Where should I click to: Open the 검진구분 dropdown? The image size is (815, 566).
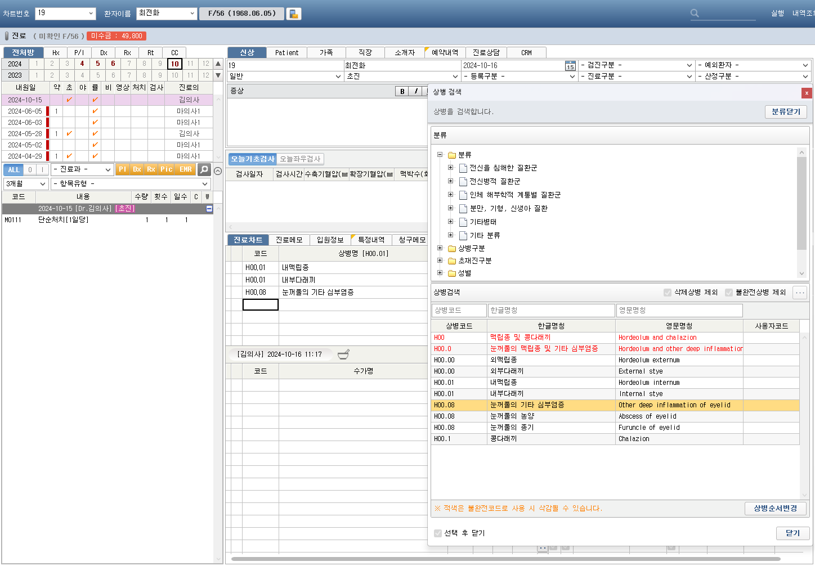pos(636,65)
